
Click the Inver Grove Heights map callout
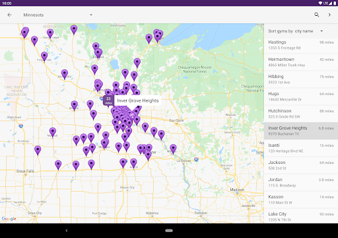point(138,100)
